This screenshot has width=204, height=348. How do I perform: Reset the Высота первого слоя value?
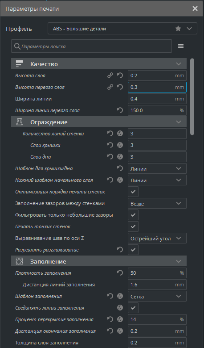click(120, 87)
